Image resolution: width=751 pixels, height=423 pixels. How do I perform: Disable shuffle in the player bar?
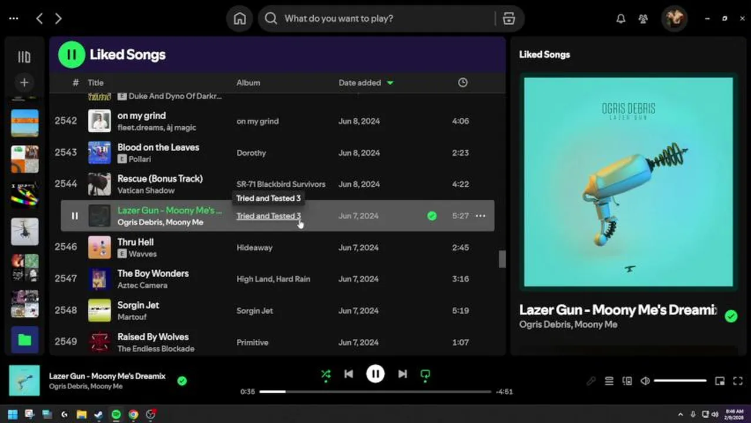[326, 374]
